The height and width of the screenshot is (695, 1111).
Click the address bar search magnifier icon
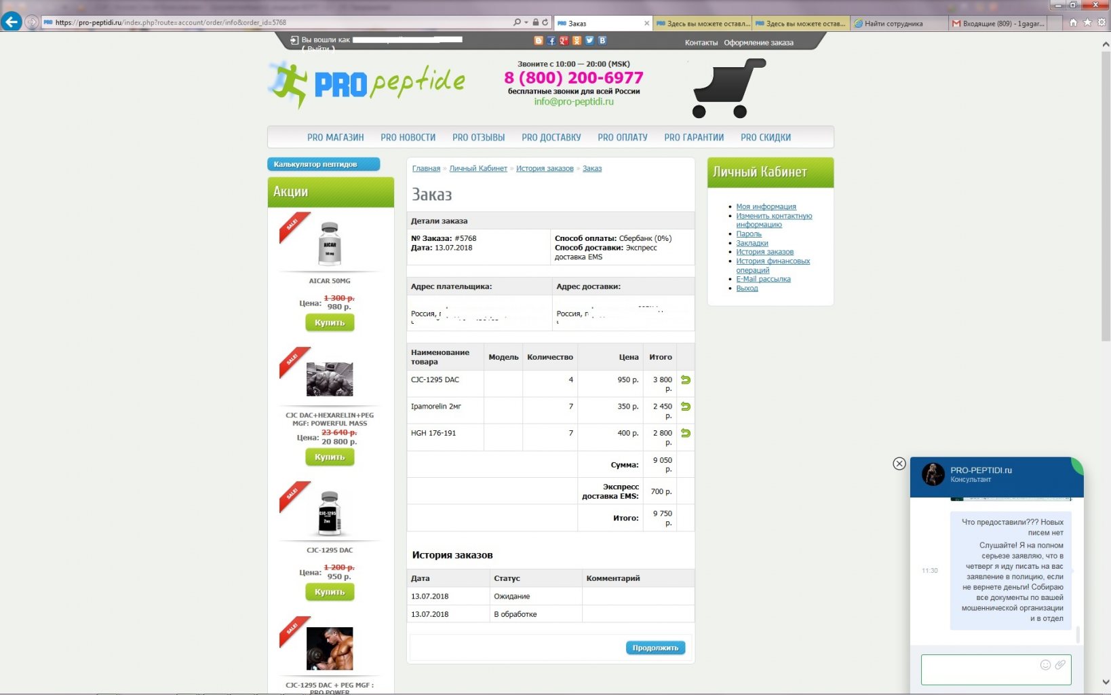[x=517, y=22]
